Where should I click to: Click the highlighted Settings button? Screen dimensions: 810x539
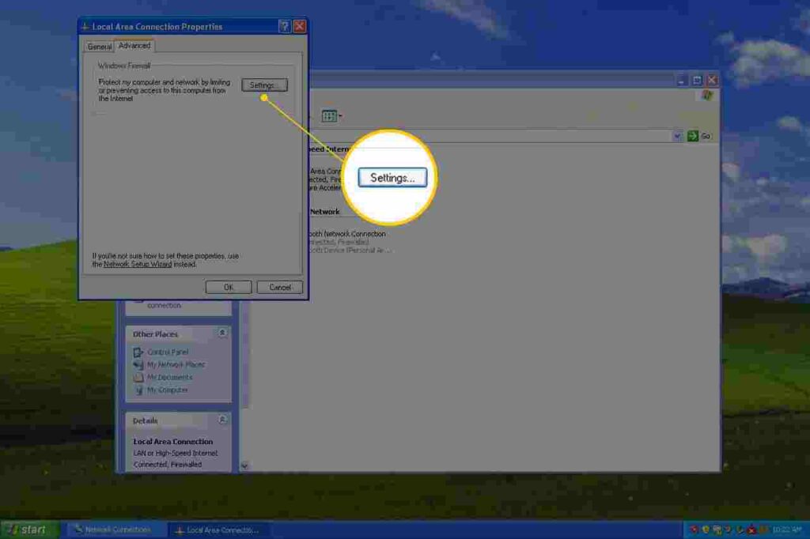click(392, 177)
